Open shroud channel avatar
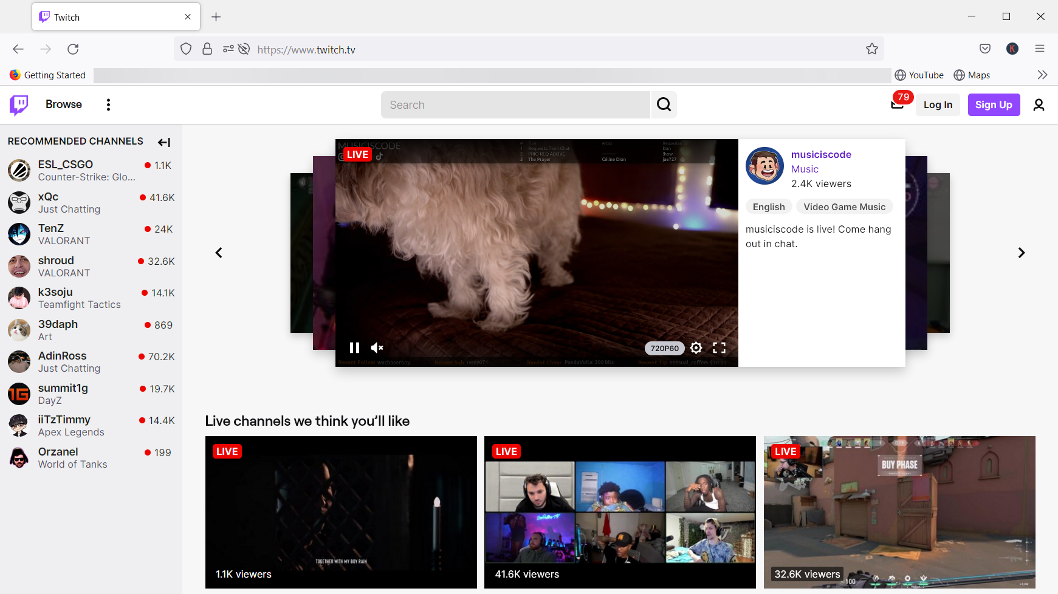 pos(19,266)
